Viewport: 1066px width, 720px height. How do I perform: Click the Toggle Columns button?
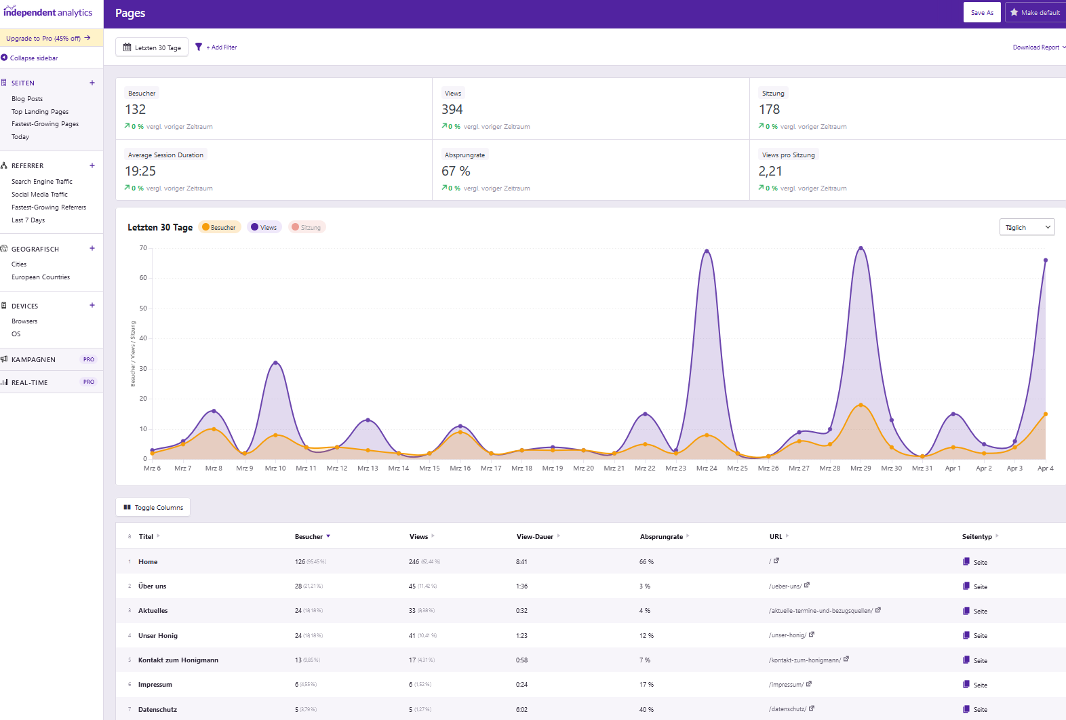click(153, 507)
